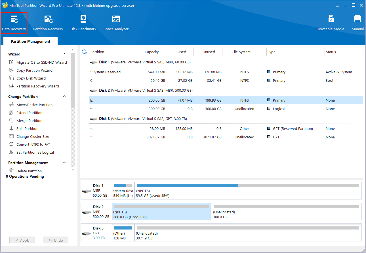Click the Undo button
This screenshot has width=366, height=253.
pyautogui.click(x=56, y=240)
